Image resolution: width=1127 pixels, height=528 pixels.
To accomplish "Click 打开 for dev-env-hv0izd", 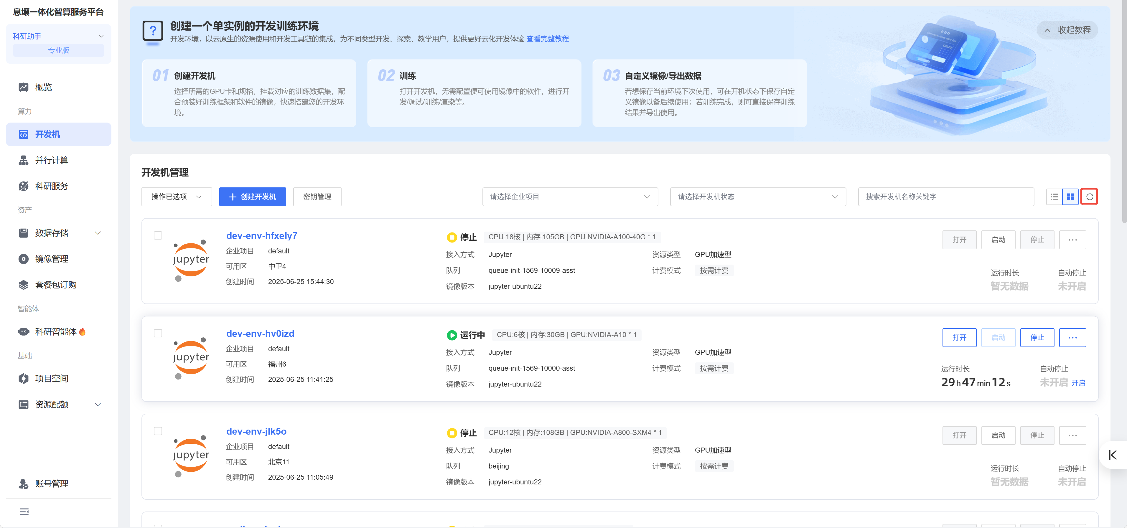I will click(959, 338).
